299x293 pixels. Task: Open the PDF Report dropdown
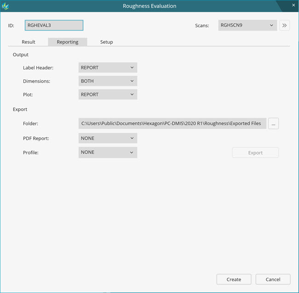(x=108, y=138)
